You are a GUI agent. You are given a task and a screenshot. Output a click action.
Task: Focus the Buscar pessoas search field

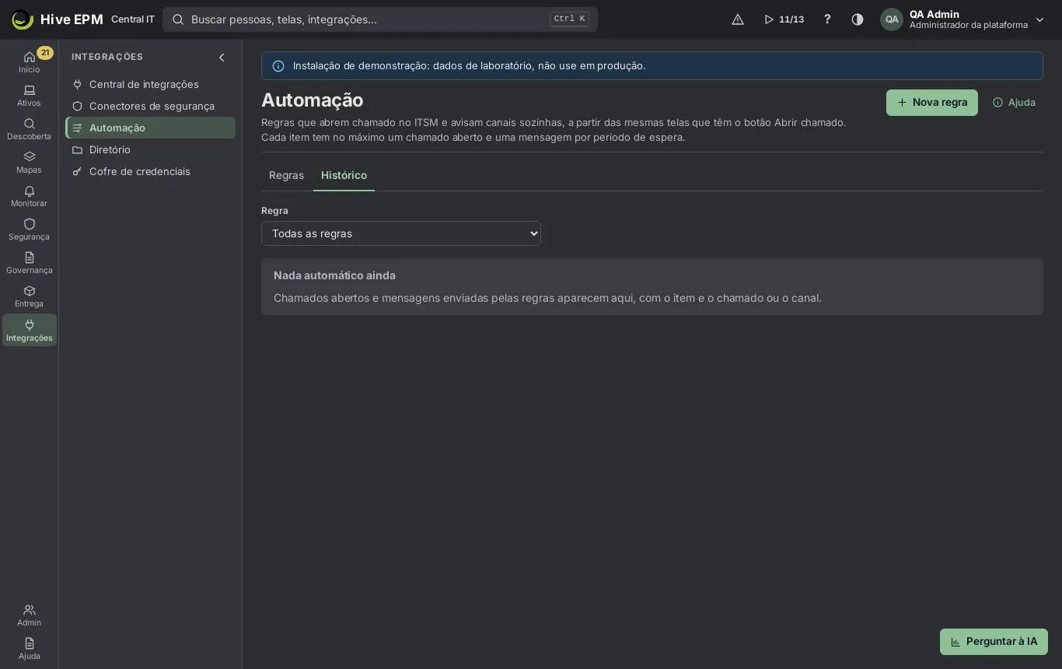pos(380,19)
